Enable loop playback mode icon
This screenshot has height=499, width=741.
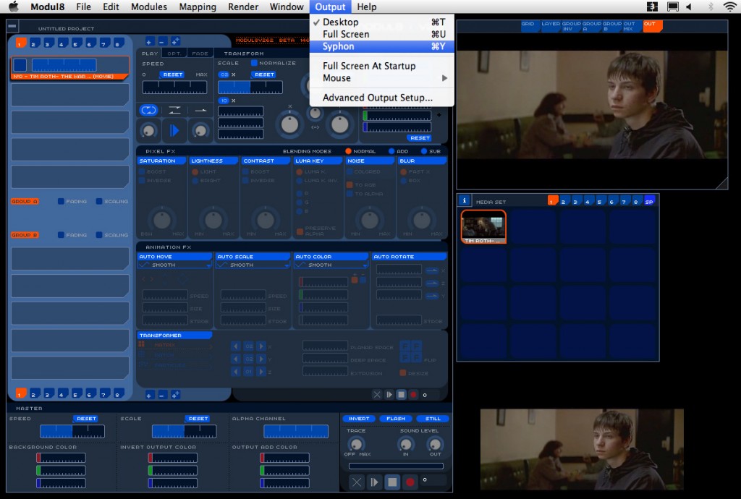[148, 110]
